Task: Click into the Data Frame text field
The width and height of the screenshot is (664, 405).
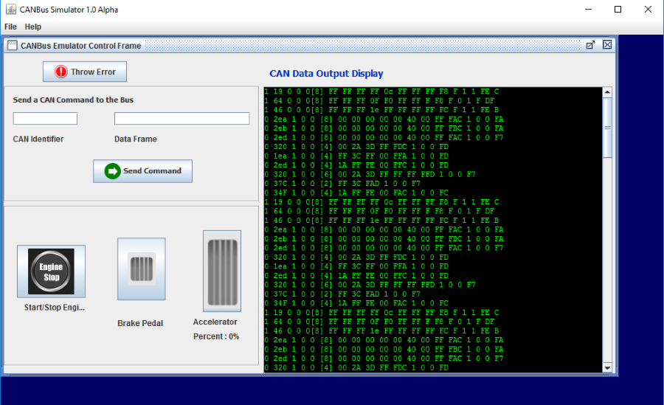Action: click(x=181, y=119)
